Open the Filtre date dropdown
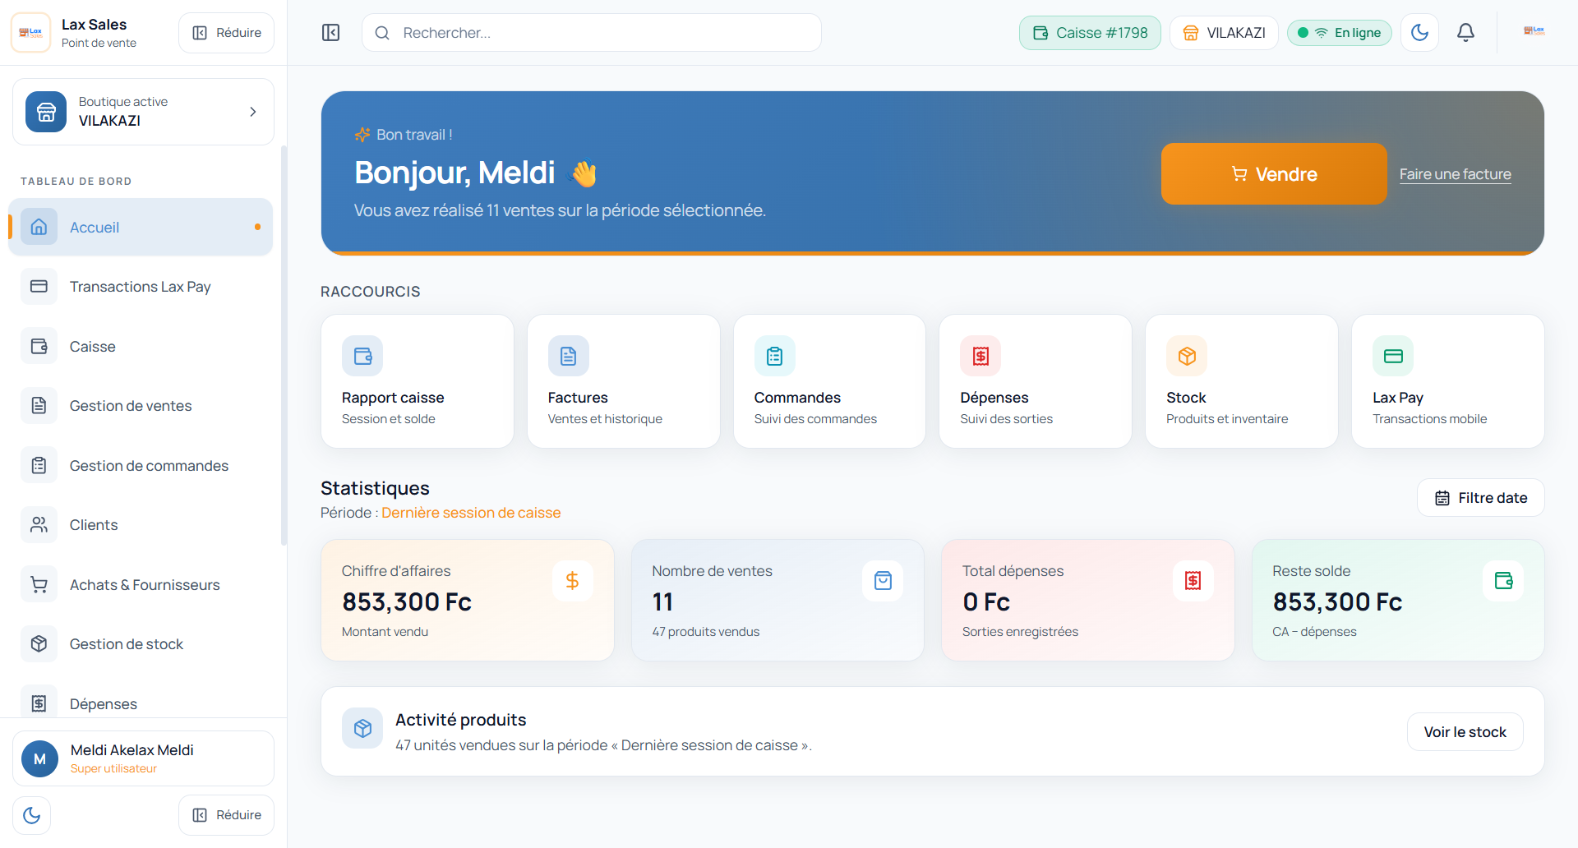The height and width of the screenshot is (848, 1578). (x=1481, y=498)
